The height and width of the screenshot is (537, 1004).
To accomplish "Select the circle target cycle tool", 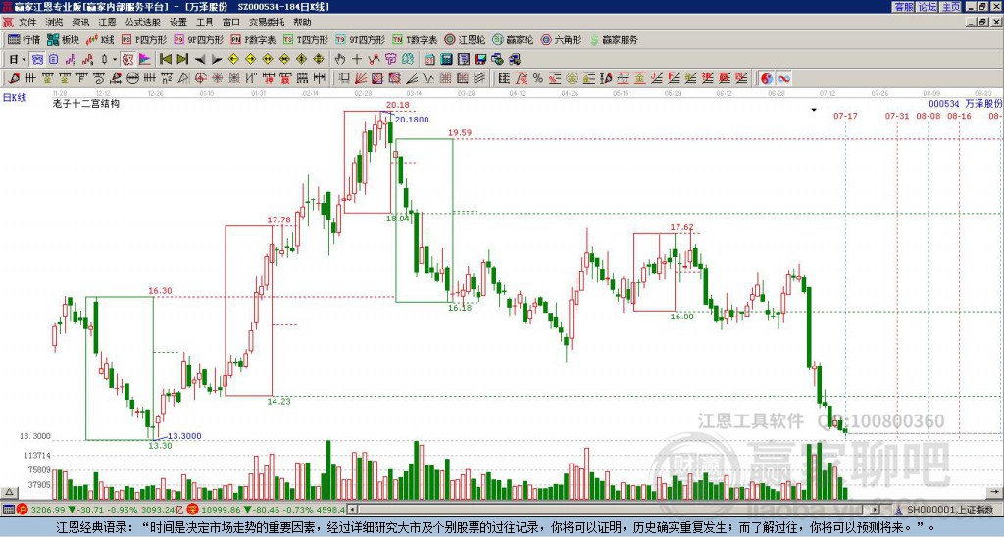I will (200, 78).
